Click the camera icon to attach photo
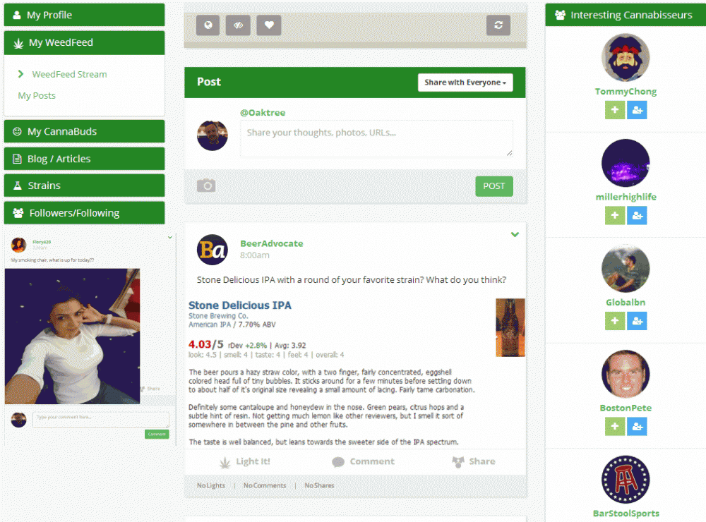 (206, 186)
